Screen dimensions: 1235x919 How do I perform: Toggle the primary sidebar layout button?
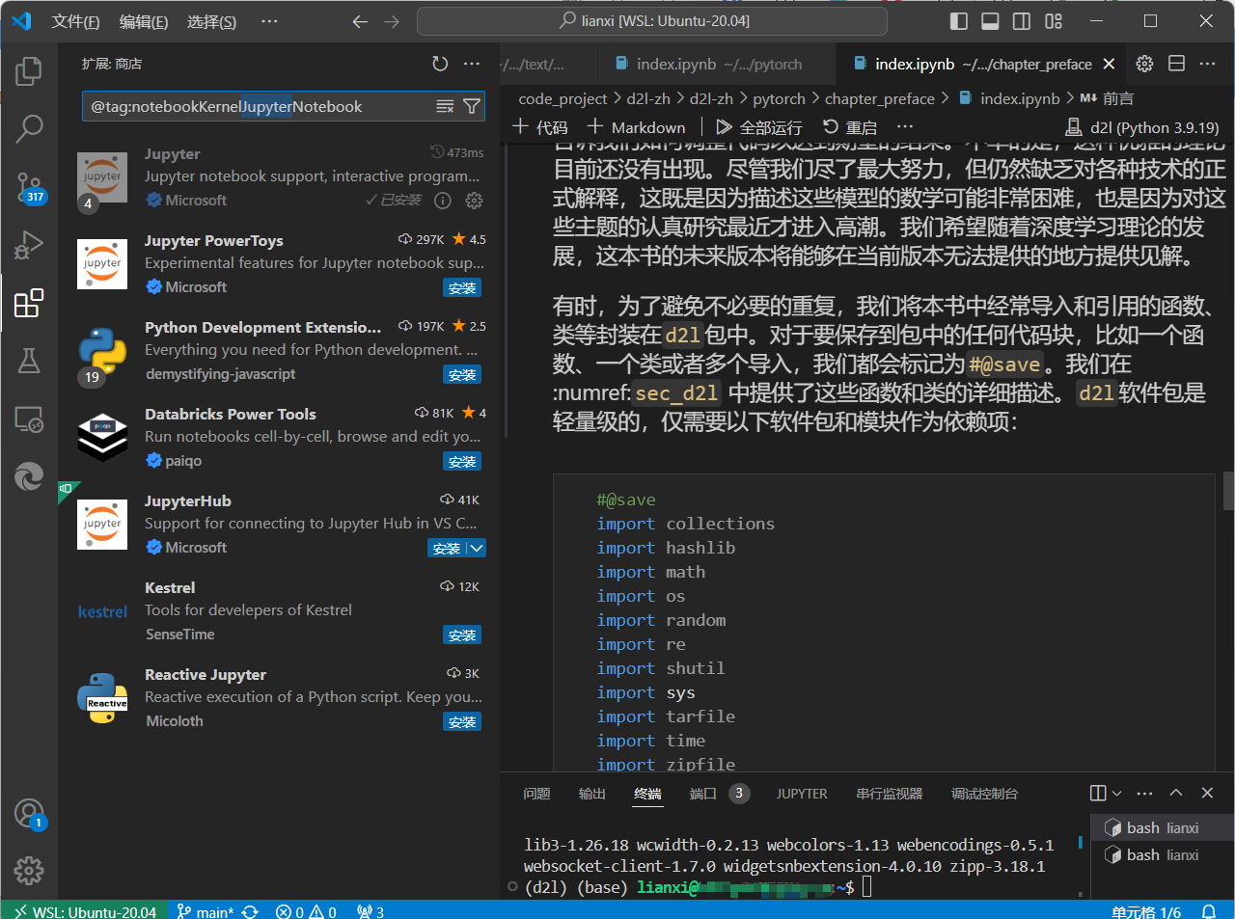958,21
